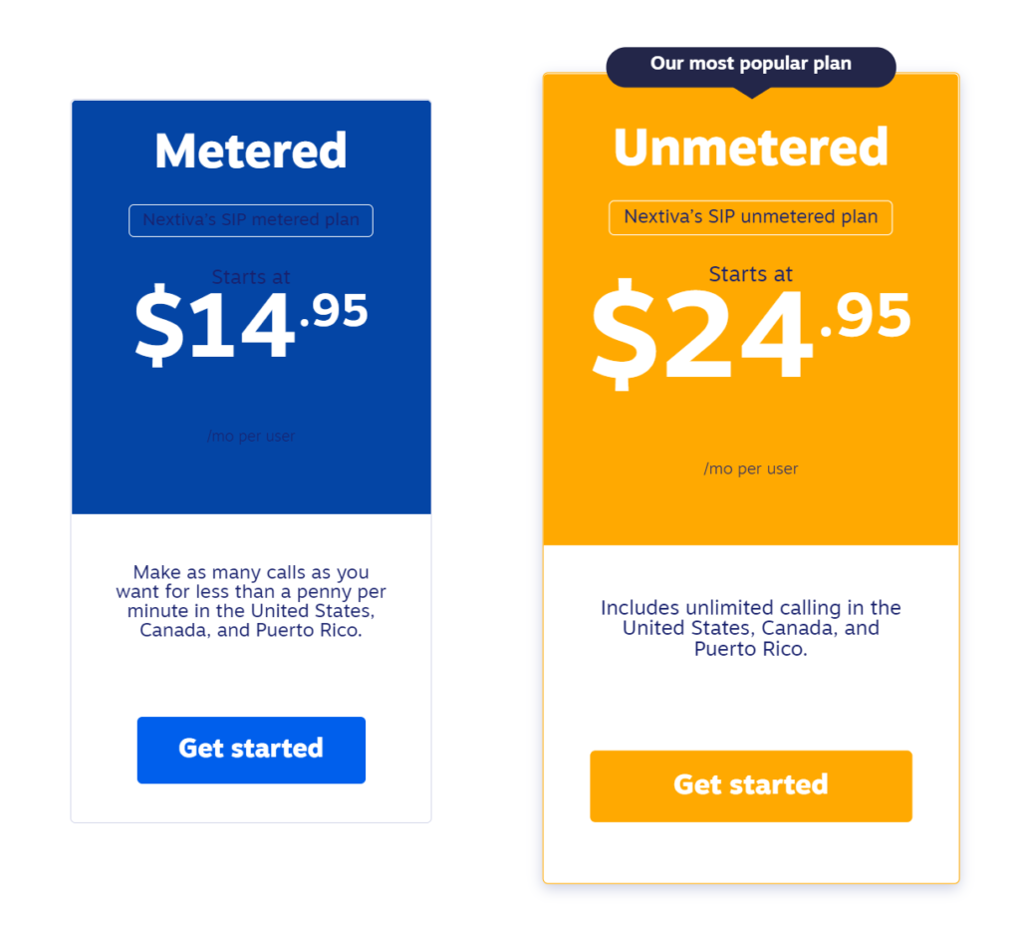This screenshot has height=932, width=1020.
Task: Click the .95 cents on the Unmetered price
Action: [x=866, y=315]
